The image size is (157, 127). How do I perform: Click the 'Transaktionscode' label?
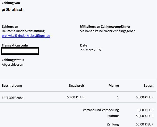click(15, 45)
